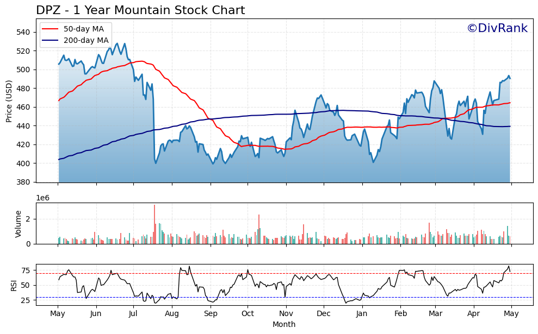Screen dimensions: 538x334
Task: Click the first 'May' label on the month axis
Action: pos(58,314)
